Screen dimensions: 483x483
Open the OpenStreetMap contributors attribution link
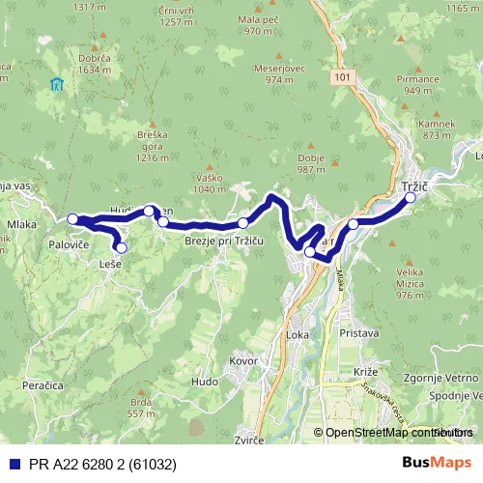(x=393, y=433)
